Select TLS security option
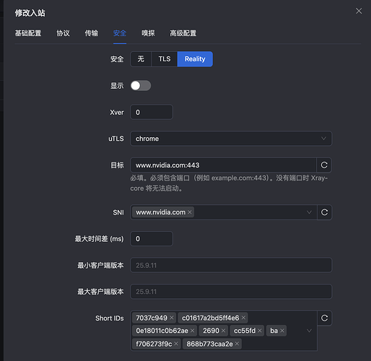This screenshot has width=371, height=361. (x=165, y=59)
